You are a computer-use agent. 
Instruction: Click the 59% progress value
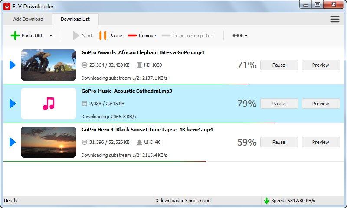(247, 142)
